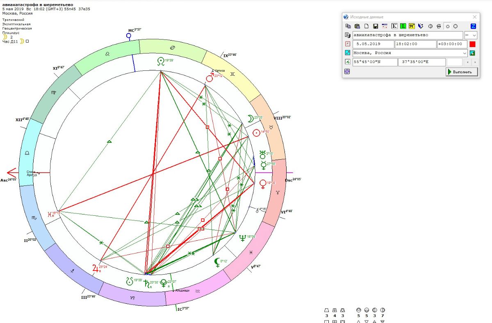Screen dimensions: 492x323
Task: Toggle the pressed sun-shaped circle button
Action: click(447, 26)
